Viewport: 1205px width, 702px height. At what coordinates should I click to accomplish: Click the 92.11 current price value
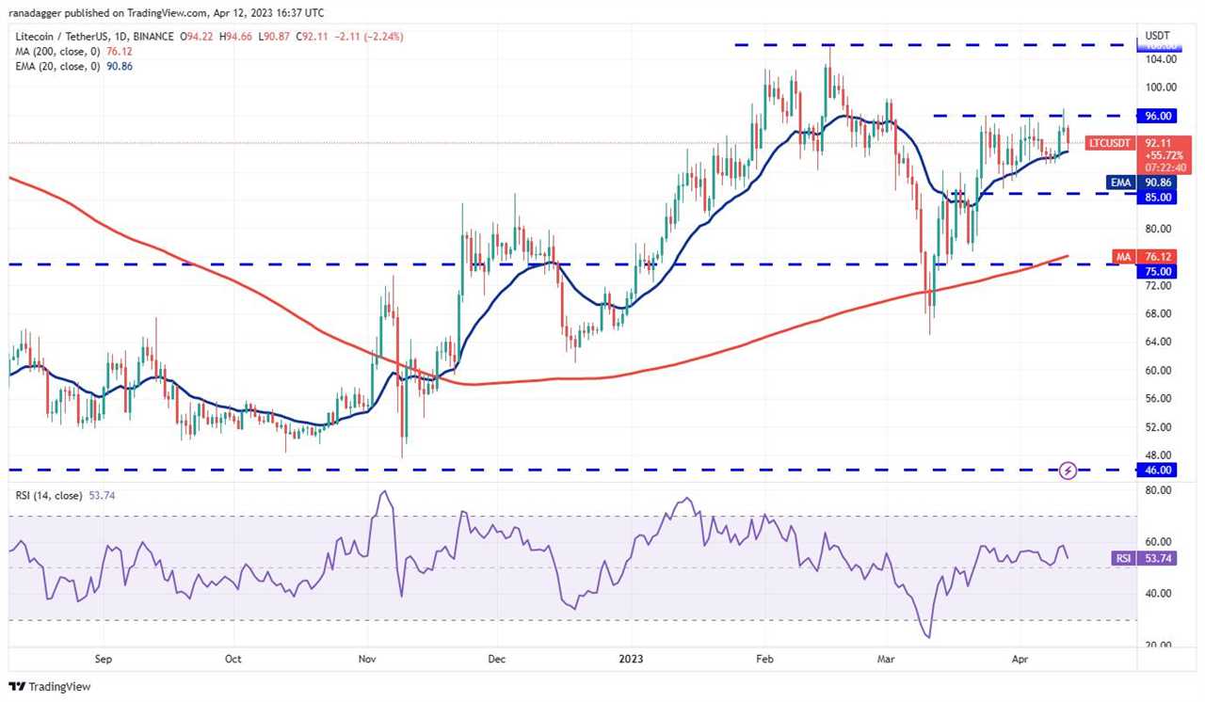pos(1158,143)
